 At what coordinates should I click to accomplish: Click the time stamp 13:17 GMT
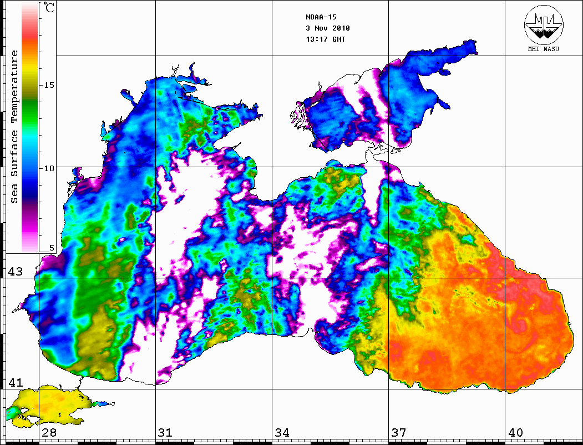325,39
